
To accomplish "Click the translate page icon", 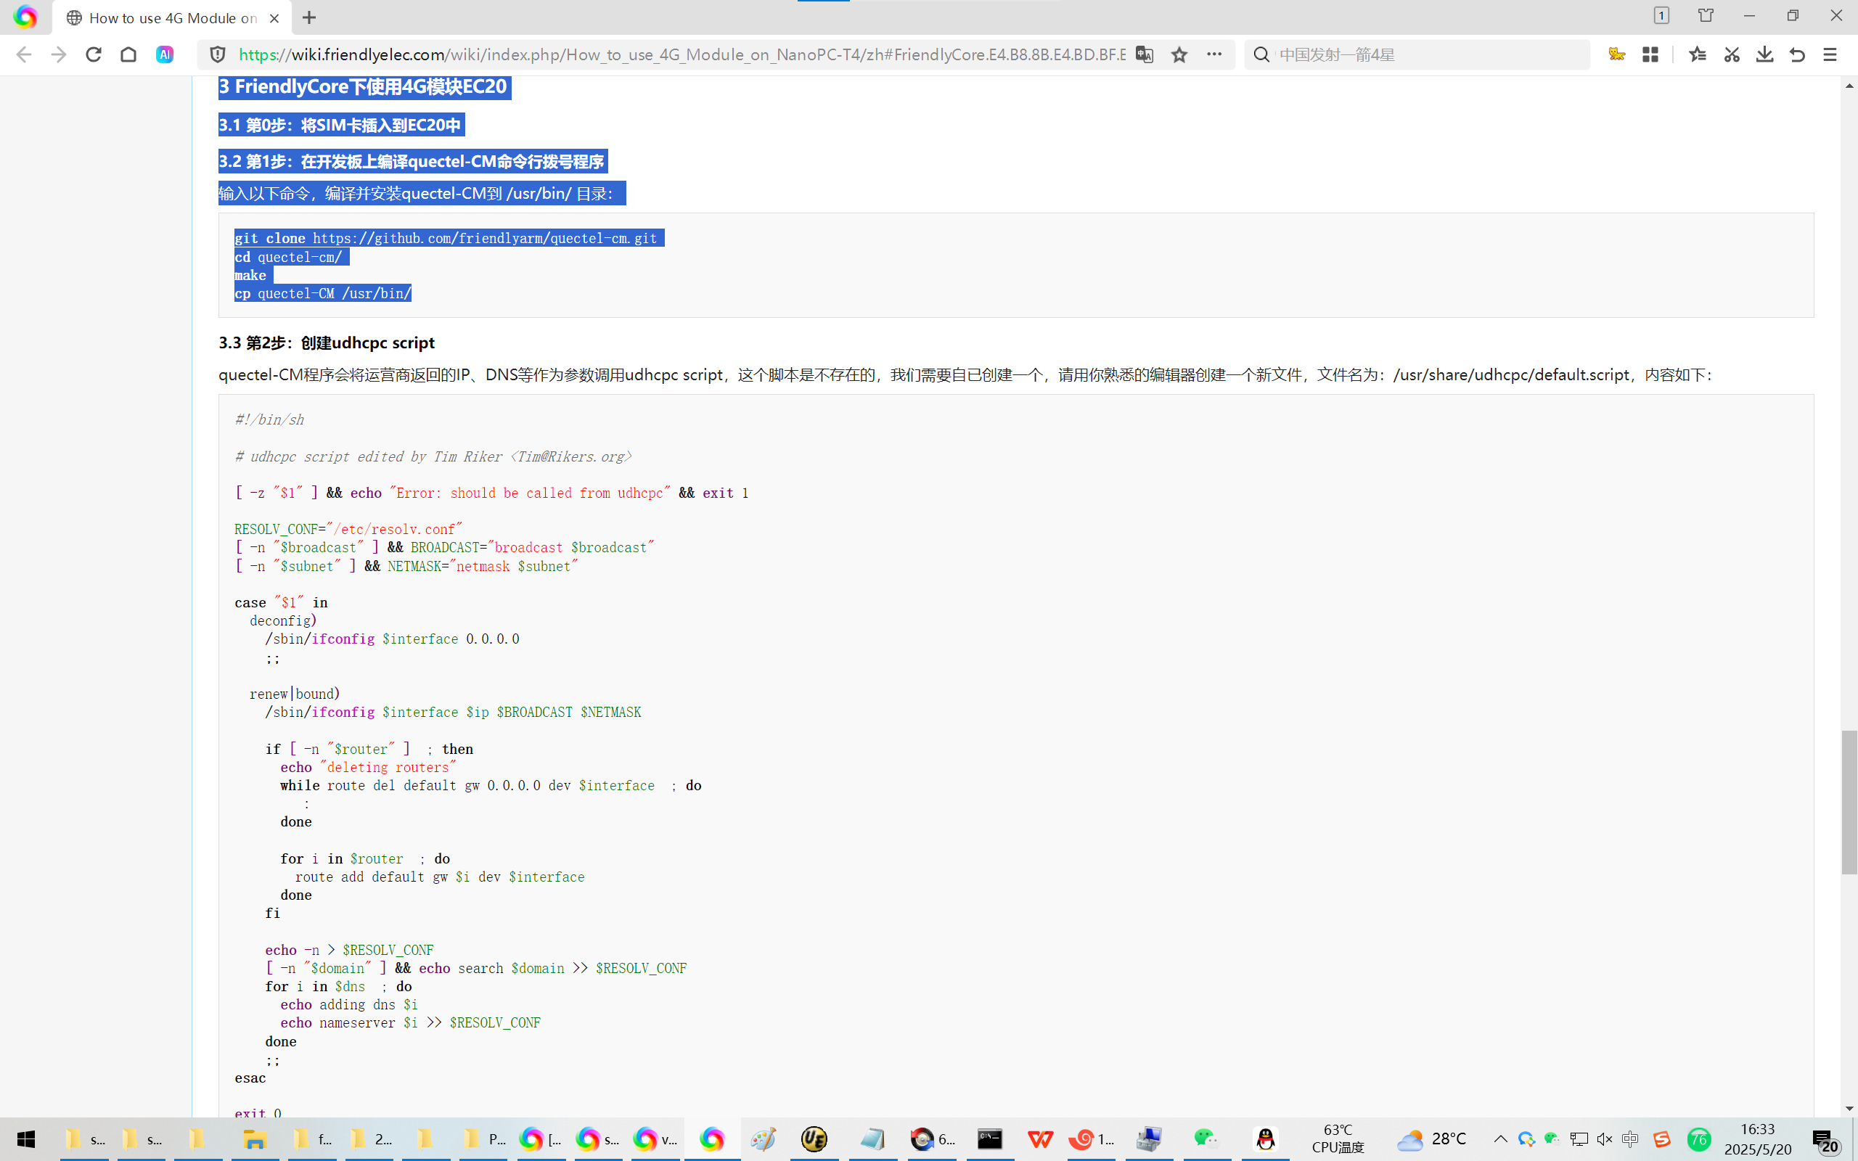I will 1144,54.
